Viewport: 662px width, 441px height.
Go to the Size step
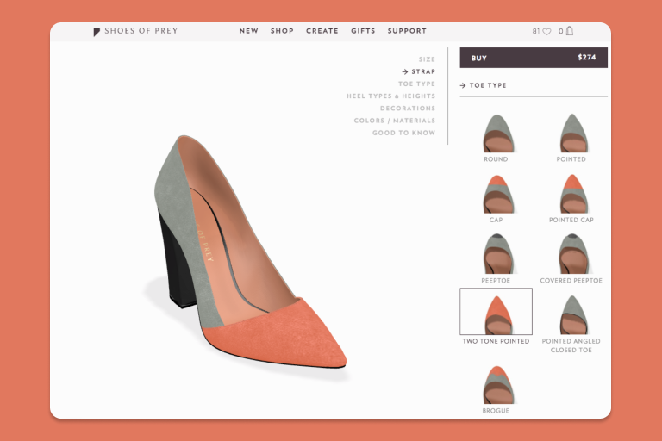(427, 59)
